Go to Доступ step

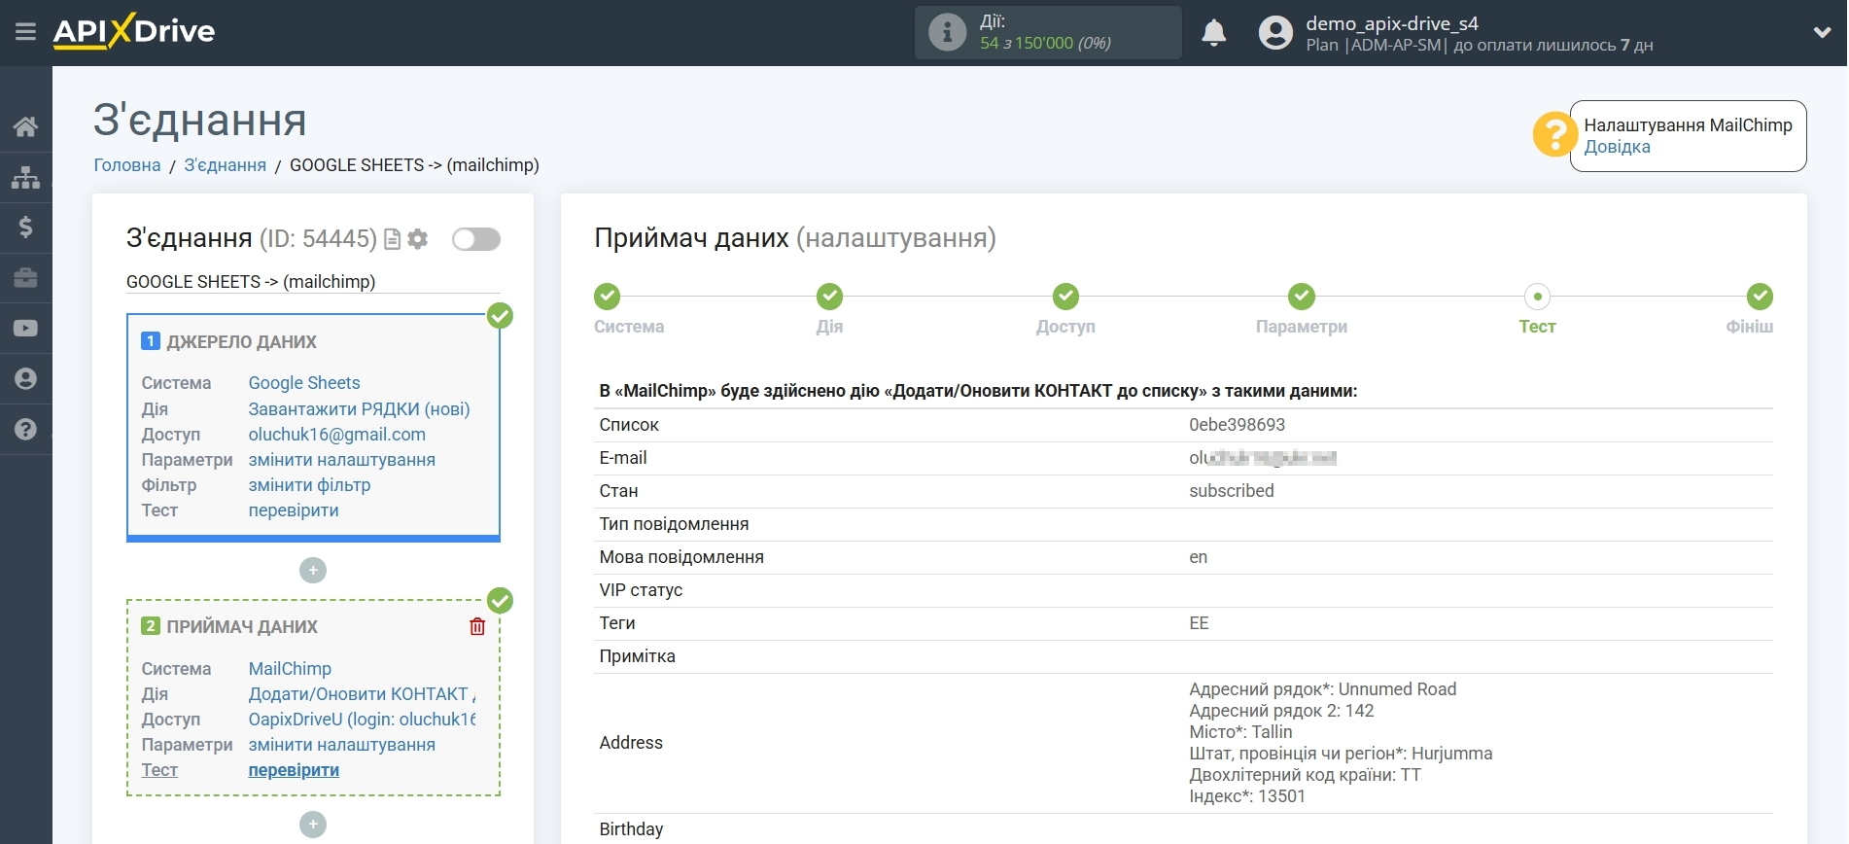coord(1065,297)
